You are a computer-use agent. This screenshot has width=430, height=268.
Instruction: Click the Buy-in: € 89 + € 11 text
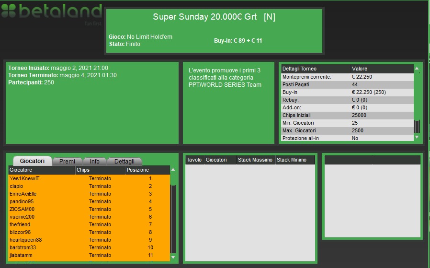click(238, 41)
